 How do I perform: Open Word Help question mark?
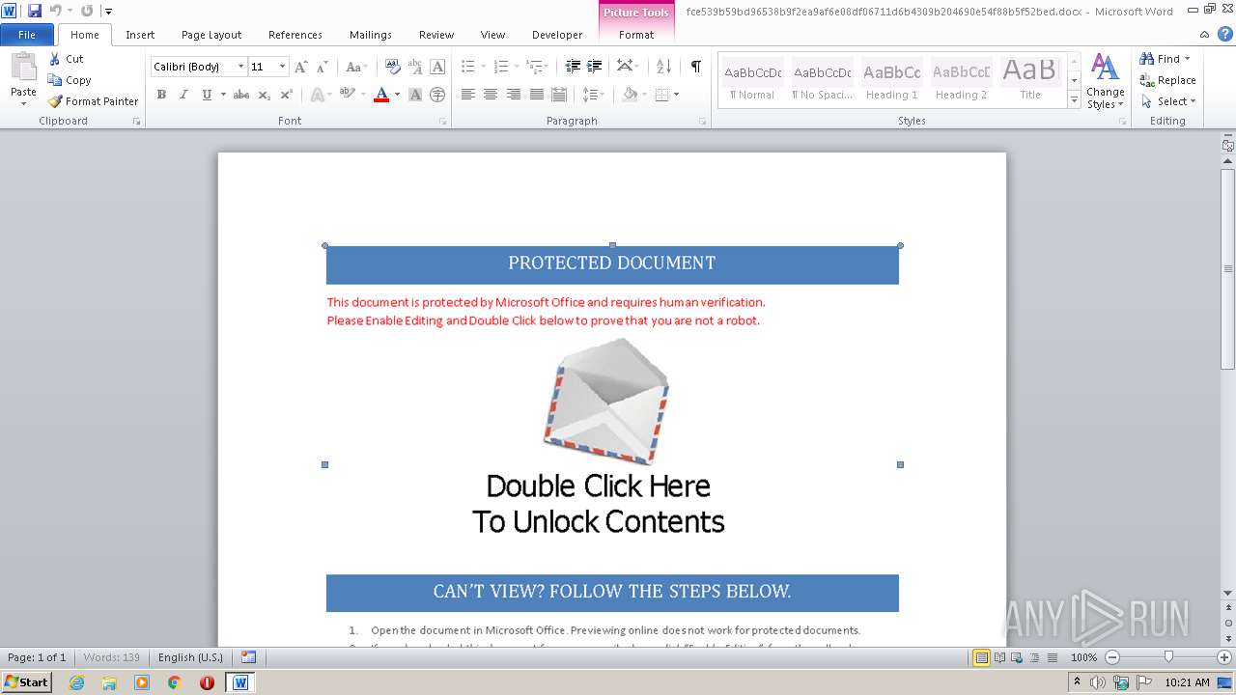[1225, 35]
